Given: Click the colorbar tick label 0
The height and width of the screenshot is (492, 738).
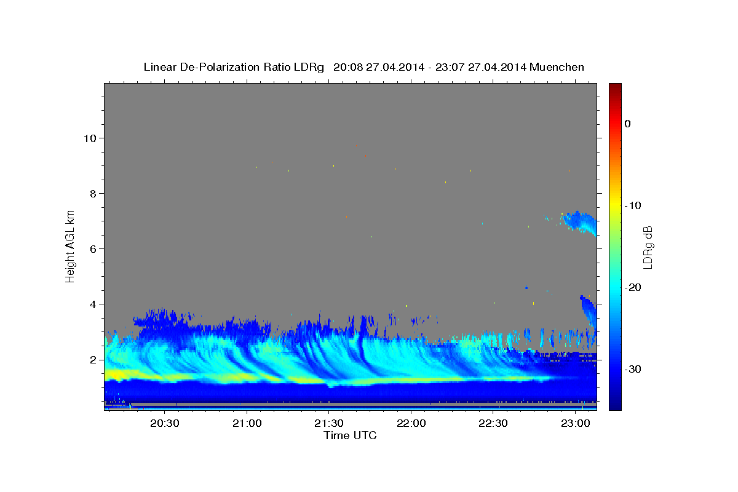Looking at the screenshot, I should pyautogui.click(x=628, y=124).
